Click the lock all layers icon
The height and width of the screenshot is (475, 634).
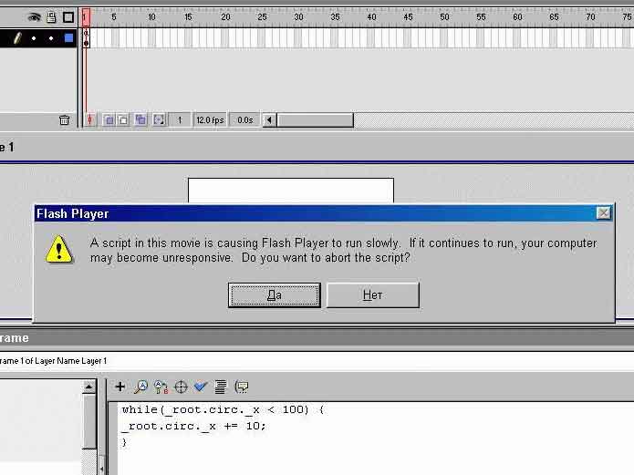51,17
